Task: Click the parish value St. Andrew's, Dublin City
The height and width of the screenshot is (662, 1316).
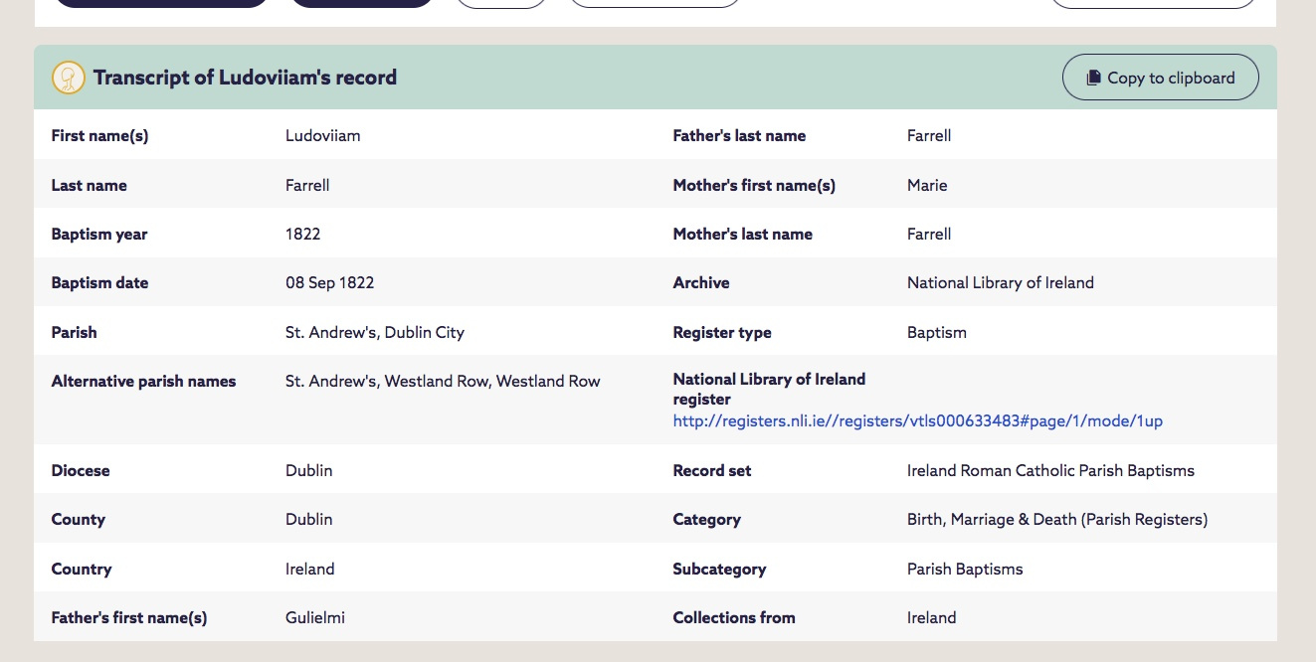Action: (x=374, y=332)
